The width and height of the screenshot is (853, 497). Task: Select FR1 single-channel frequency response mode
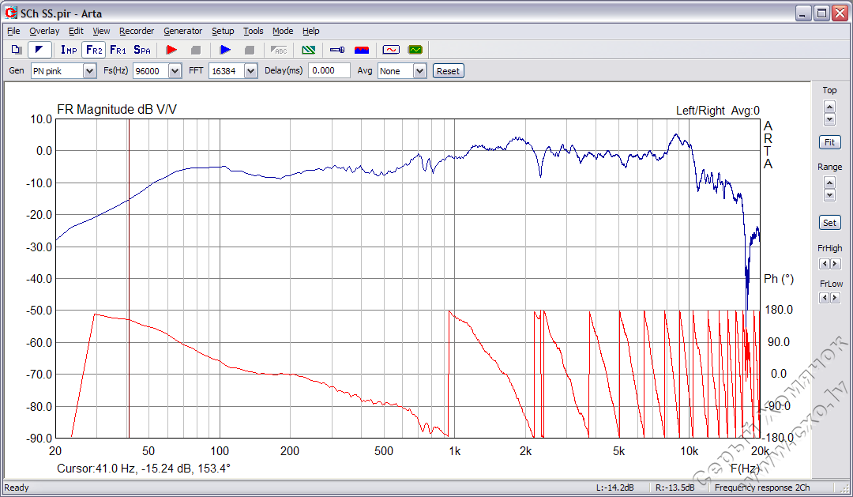coord(118,50)
